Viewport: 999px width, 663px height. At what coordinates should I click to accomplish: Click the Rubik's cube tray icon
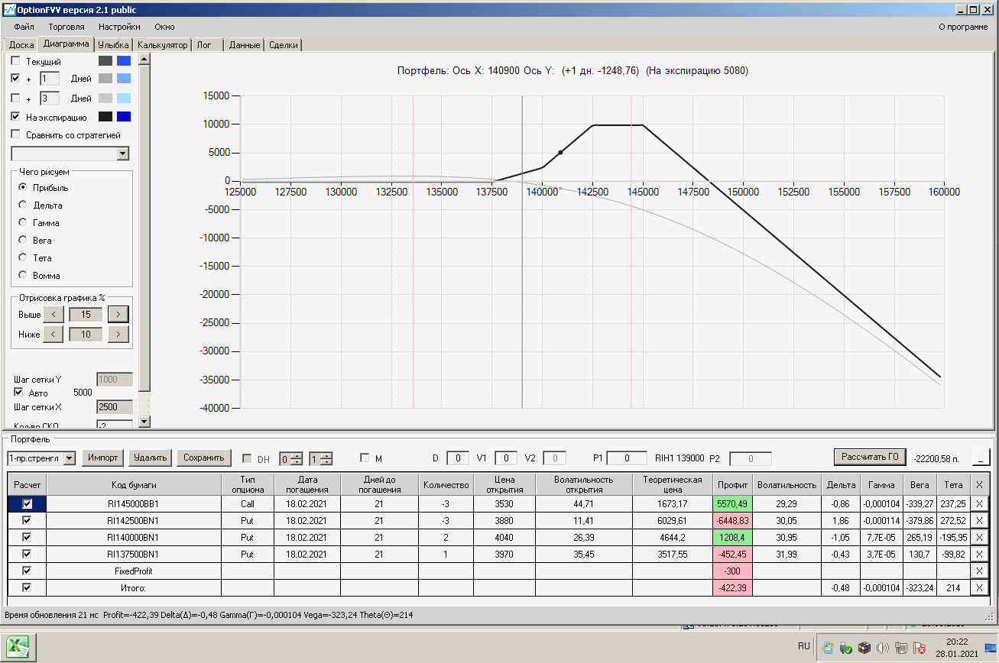[x=864, y=648]
